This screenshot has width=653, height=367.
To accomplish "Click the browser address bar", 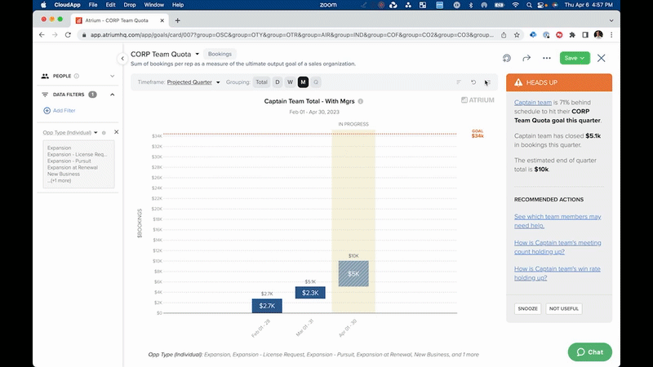I will pyautogui.click(x=291, y=35).
